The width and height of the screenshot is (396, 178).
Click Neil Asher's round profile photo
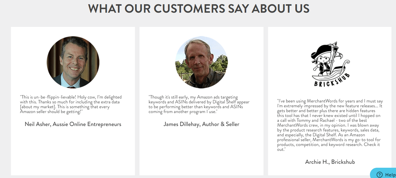tap(73, 62)
